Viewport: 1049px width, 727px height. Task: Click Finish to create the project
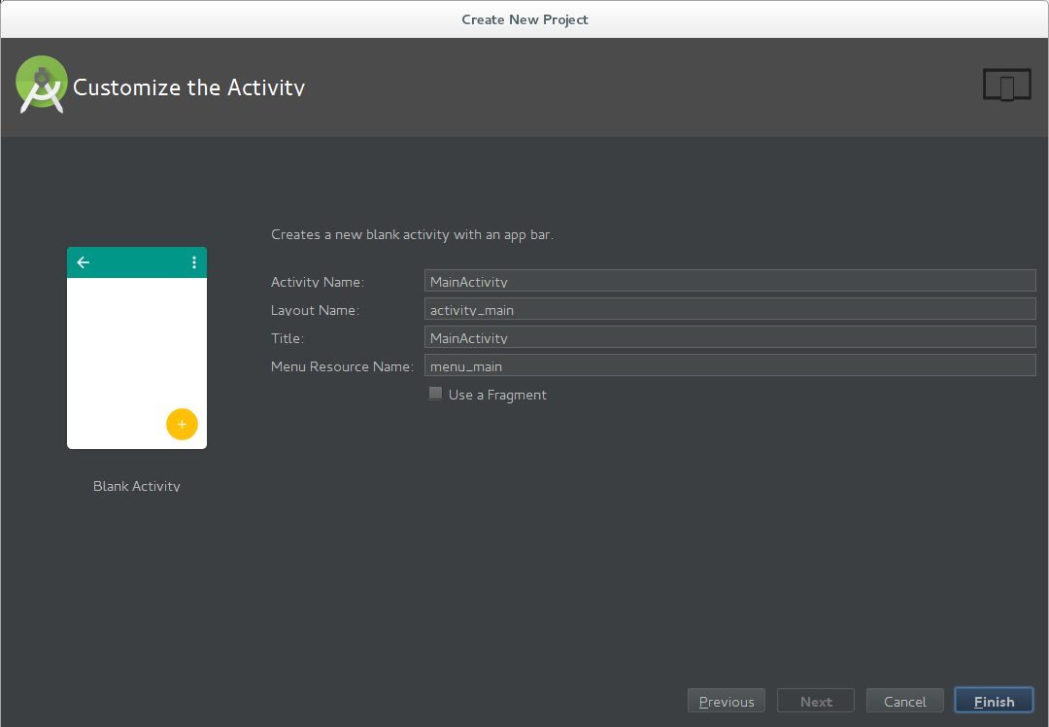[x=995, y=701]
